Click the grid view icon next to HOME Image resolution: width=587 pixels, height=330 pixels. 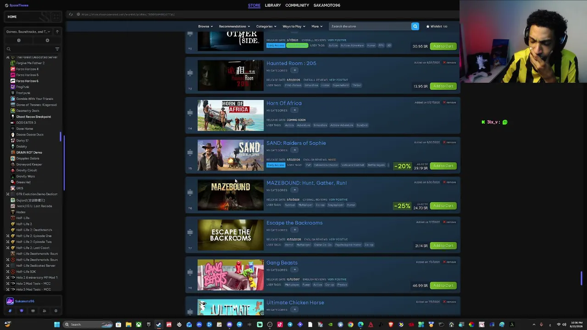click(x=56, y=17)
